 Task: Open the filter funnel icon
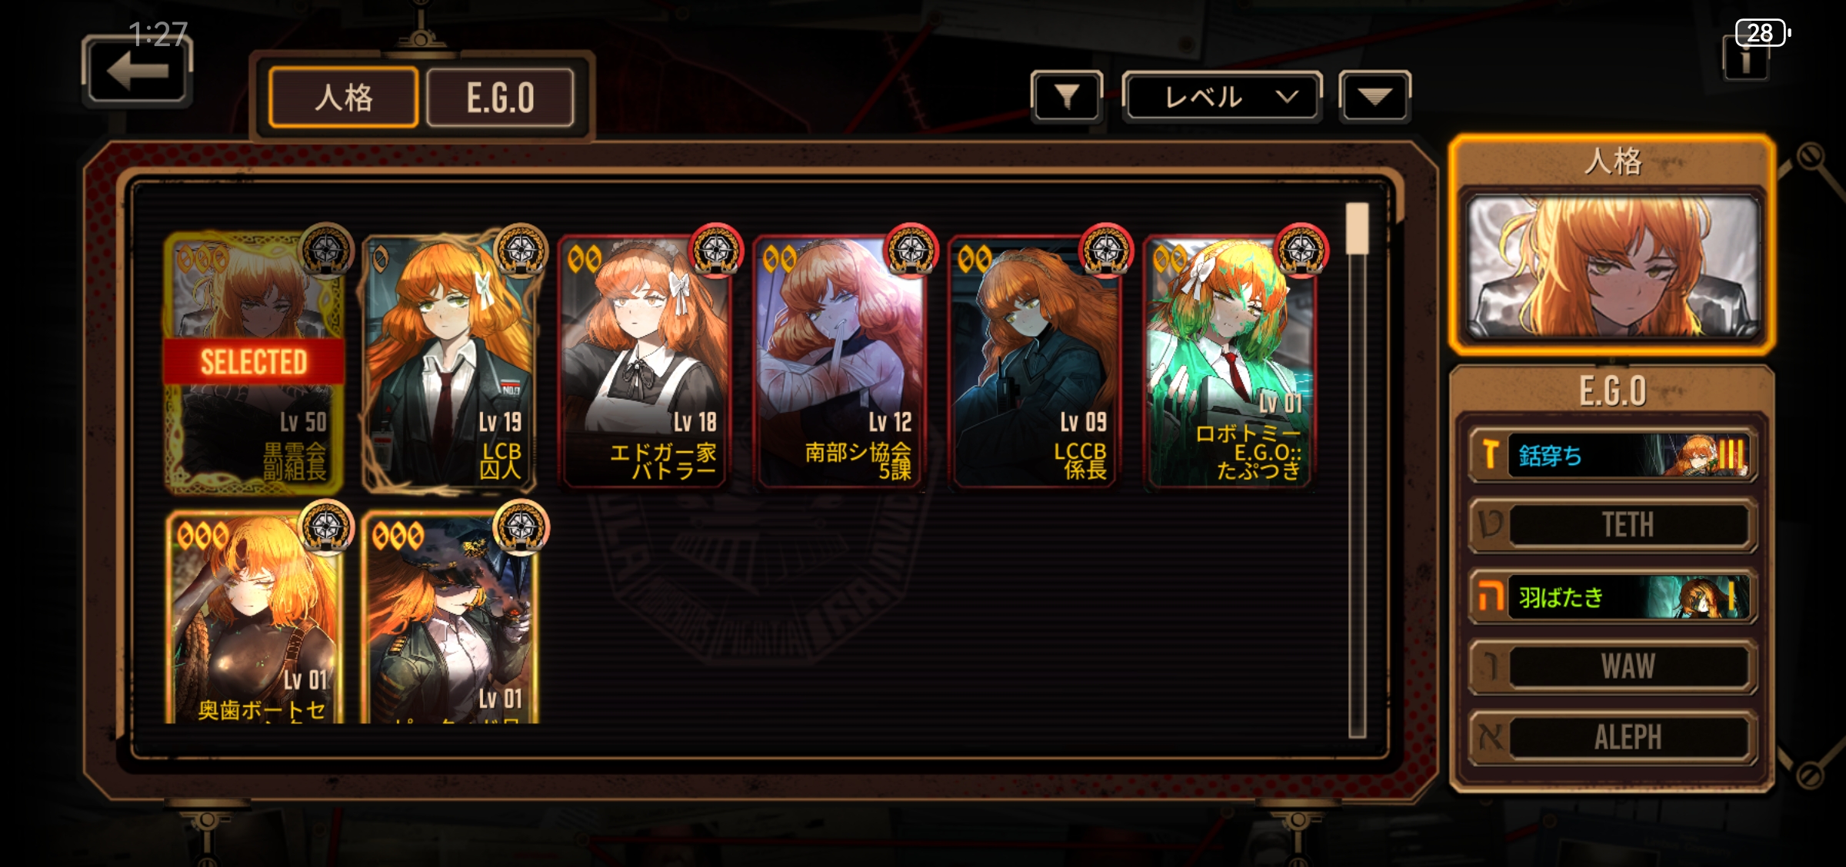click(1067, 97)
